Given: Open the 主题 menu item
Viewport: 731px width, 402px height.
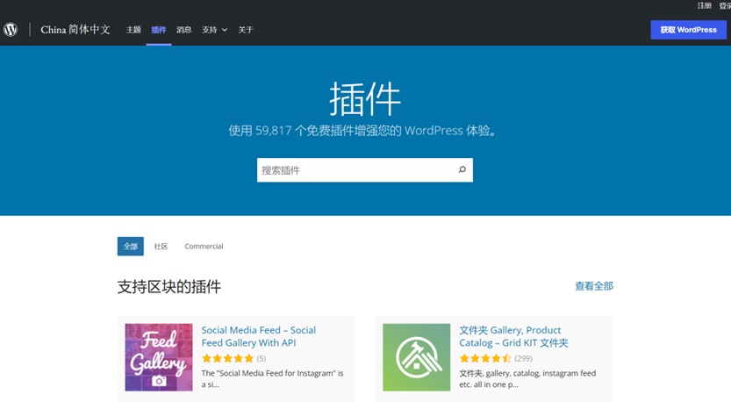Looking at the screenshot, I should tap(133, 30).
